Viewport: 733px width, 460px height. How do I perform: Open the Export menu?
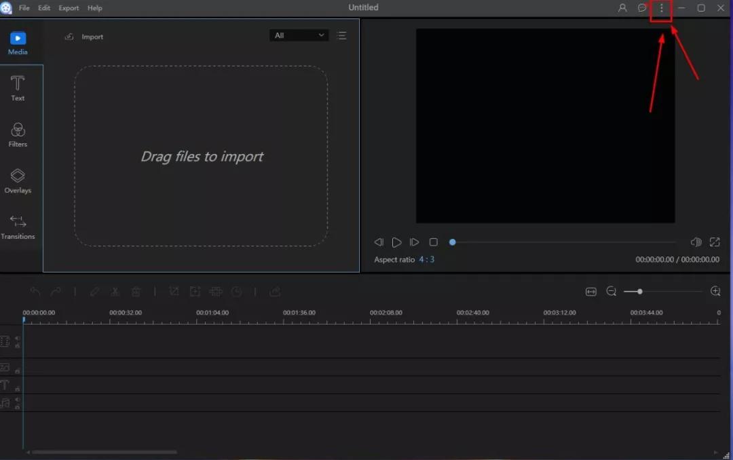(69, 8)
